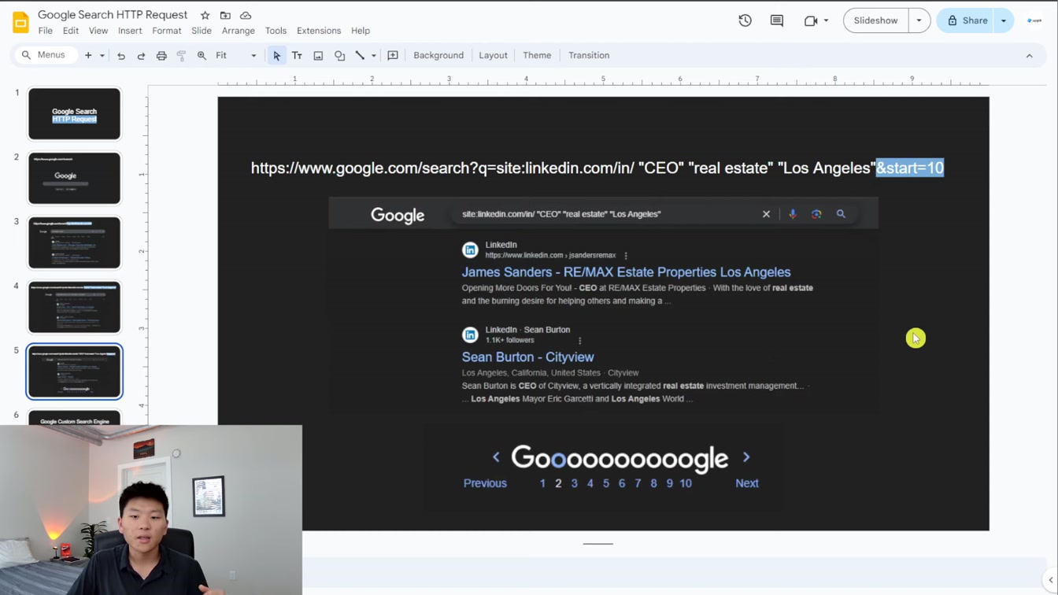Open the Format menu
Screen dimensions: 1058x595
pos(167,31)
